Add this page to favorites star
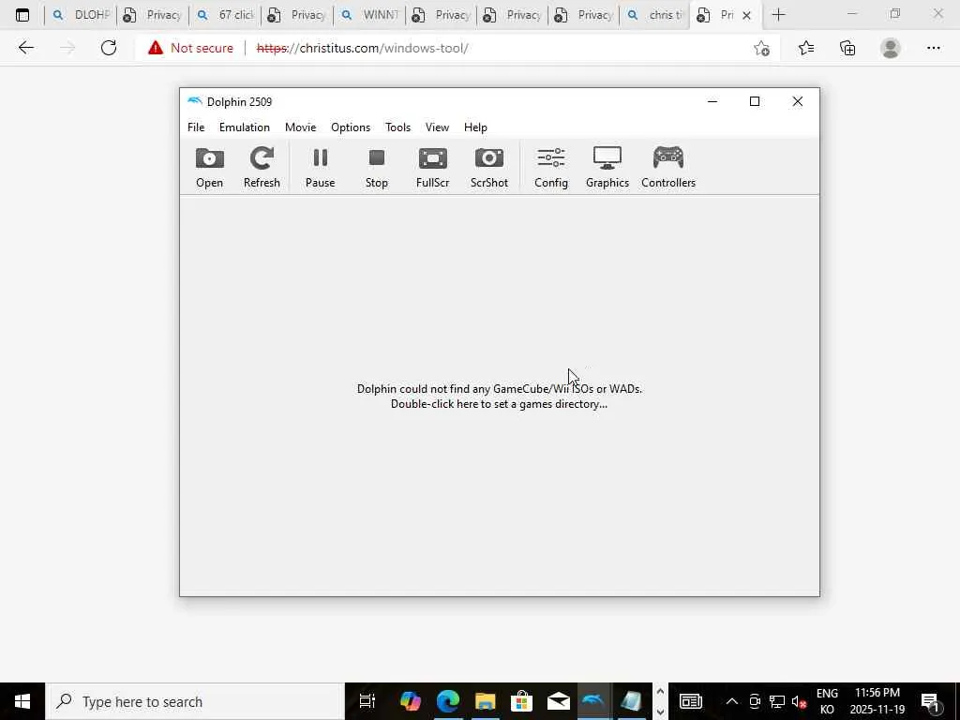 (761, 48)
